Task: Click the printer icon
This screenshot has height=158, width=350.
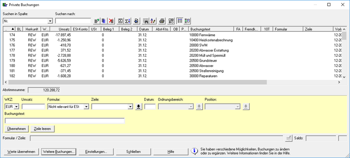Action: (x=162, y=21)
